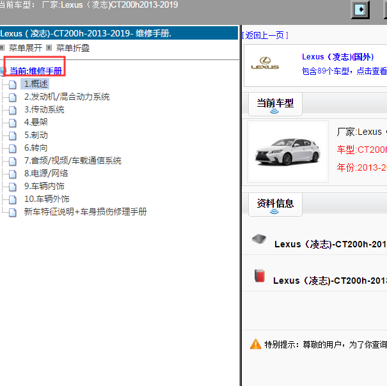Click the 菜单展开 expand-all icon

coord(2,47)
